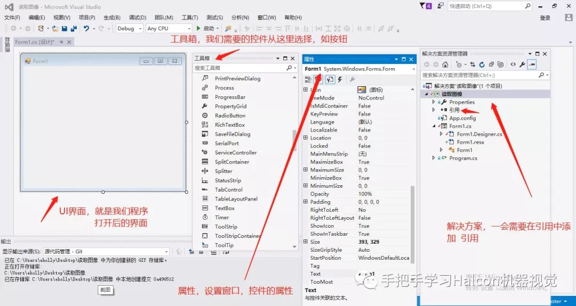Click the Save All icon in main toolbar
The height and width of the screenshot is (306, 576).
(x=74, y=28)
